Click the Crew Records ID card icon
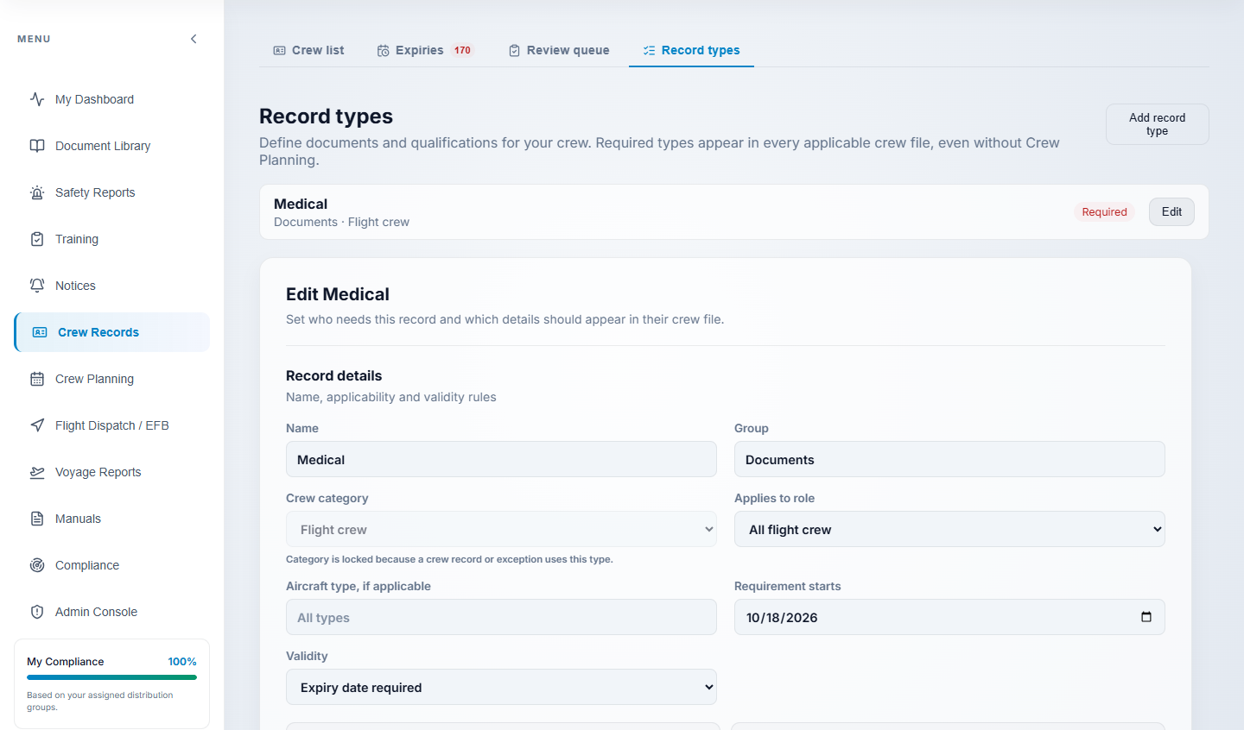The height and width of the screenshot is (730, 1244). [40, 332]
